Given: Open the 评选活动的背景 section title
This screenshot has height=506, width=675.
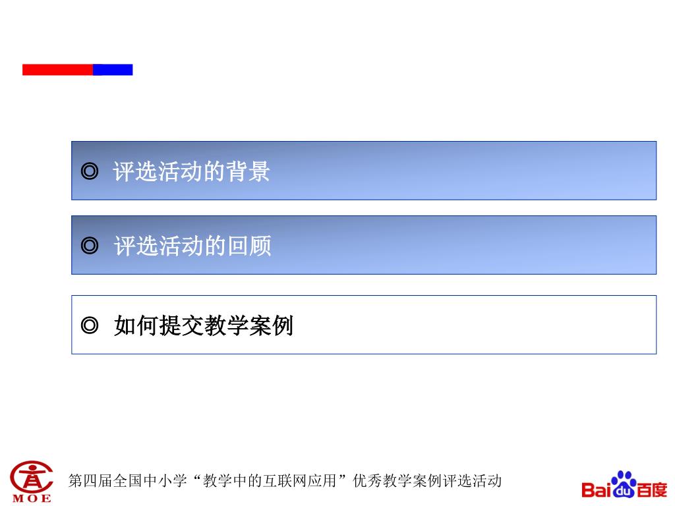Looking at the screenshot, I should pyautogui.click(x=191, y=171).
